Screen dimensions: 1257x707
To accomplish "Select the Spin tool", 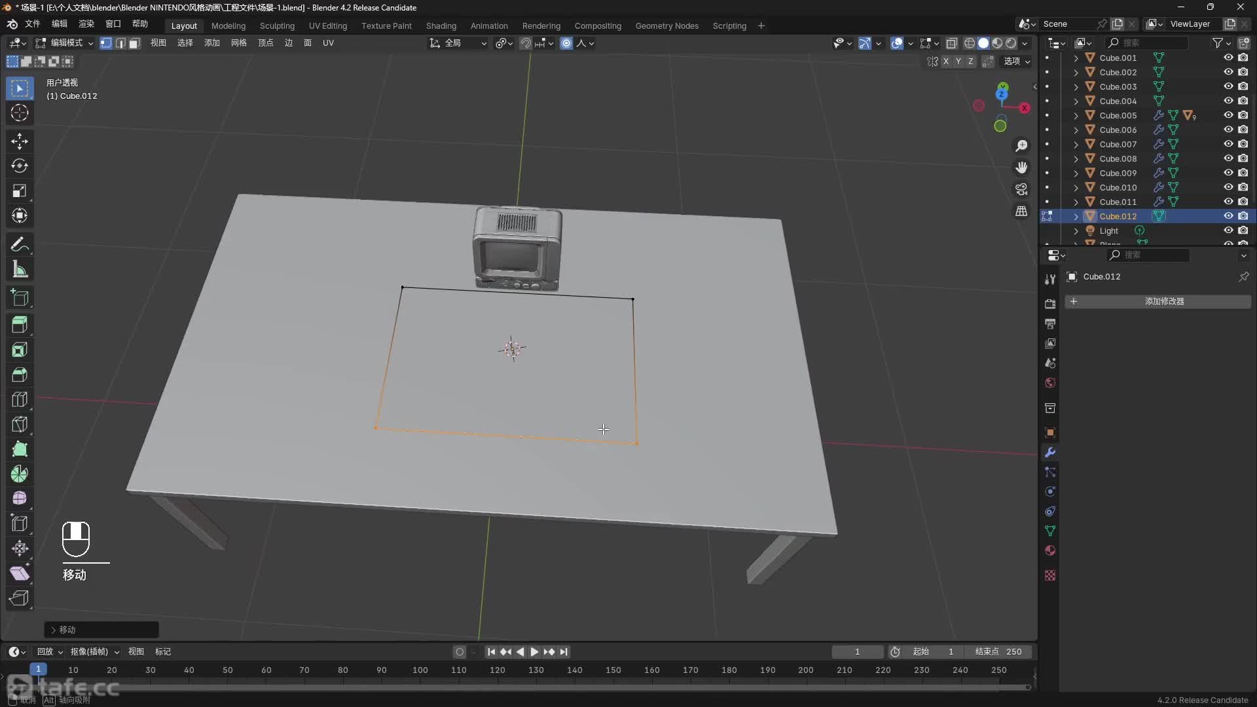I will coord(20,474).
